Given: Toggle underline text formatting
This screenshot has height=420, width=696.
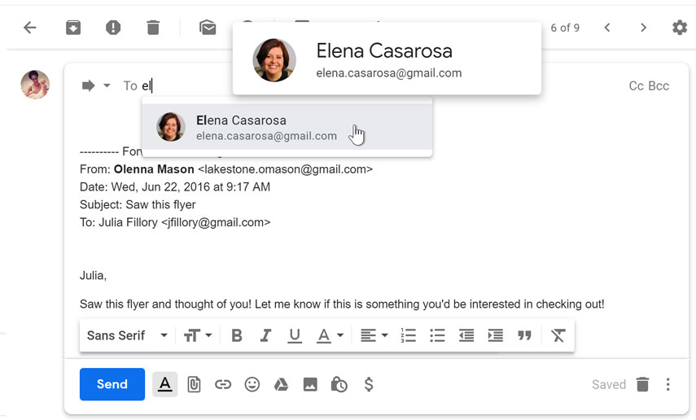Looking at the screenshot, I should pos(295,335).
